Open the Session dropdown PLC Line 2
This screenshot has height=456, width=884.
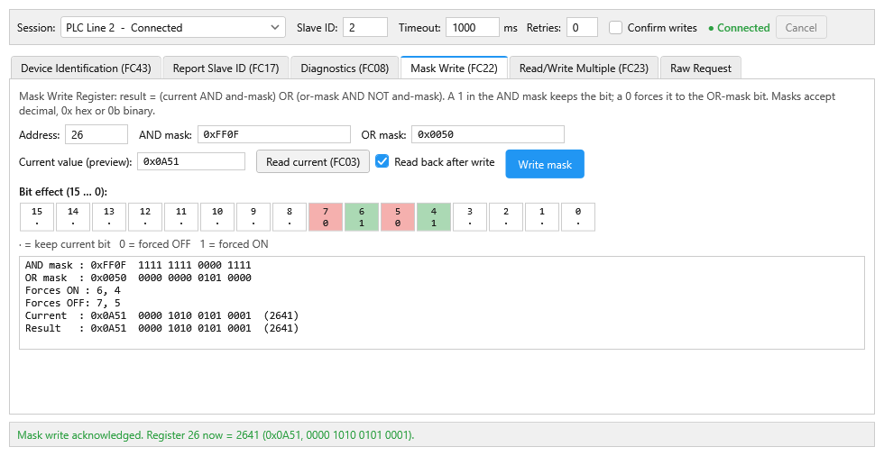(172, 28)
